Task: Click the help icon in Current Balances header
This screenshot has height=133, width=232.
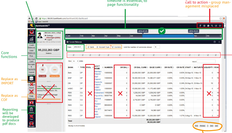Action: [215, 42]
